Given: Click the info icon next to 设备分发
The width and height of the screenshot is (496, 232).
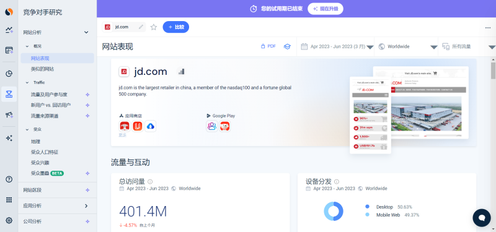Looking at the screenshot, I should [337, 181].
